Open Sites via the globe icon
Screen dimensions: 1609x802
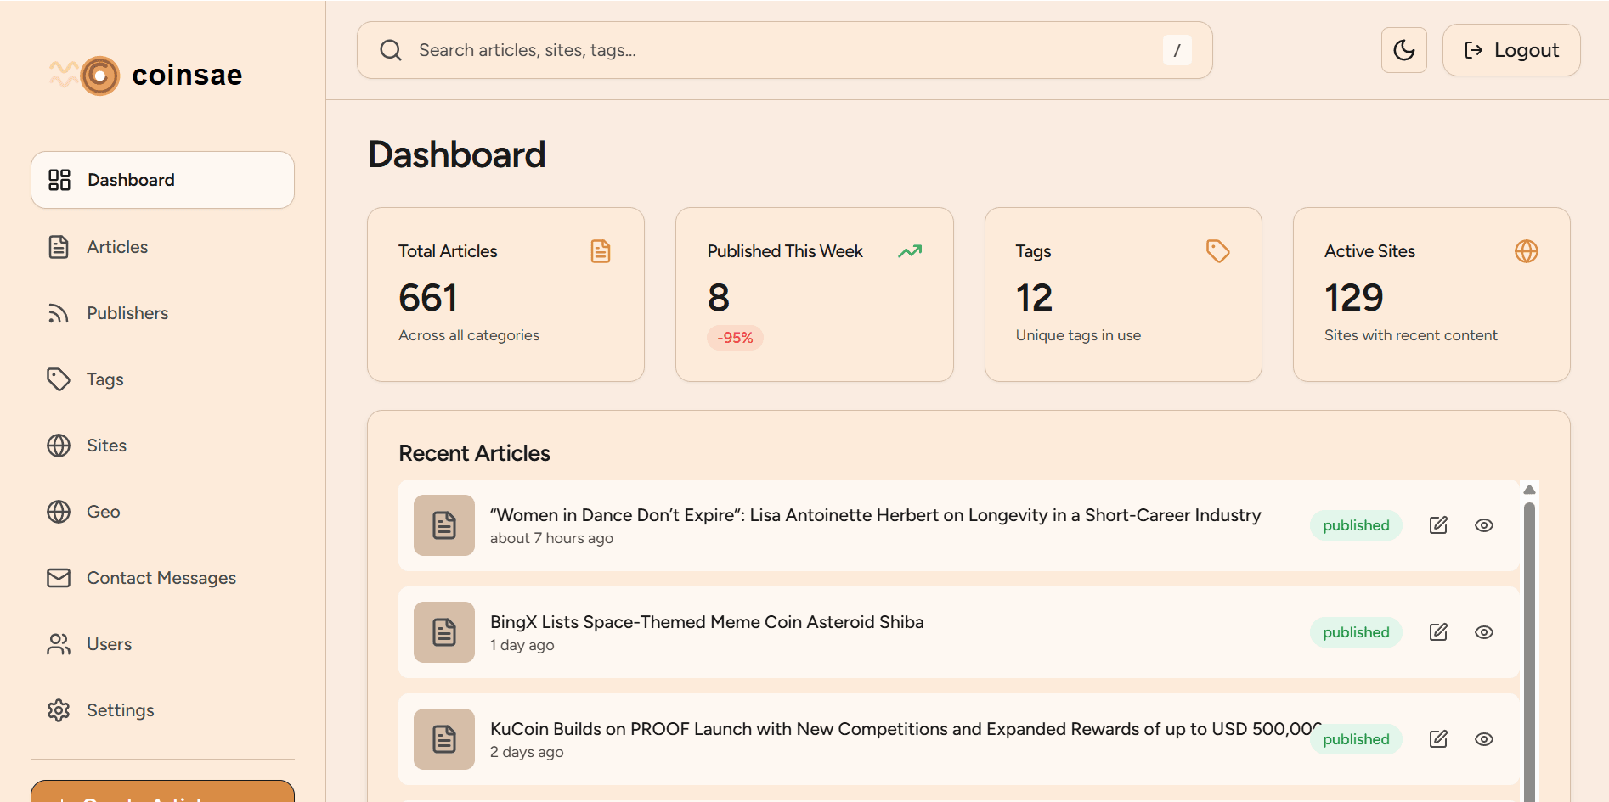pyautogui.click(x=58, y=445)
